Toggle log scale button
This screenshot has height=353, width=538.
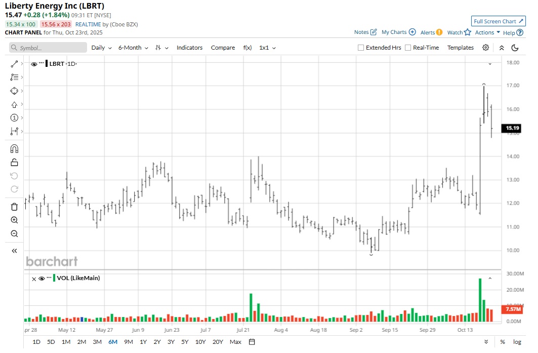click(x=517, y=342)
